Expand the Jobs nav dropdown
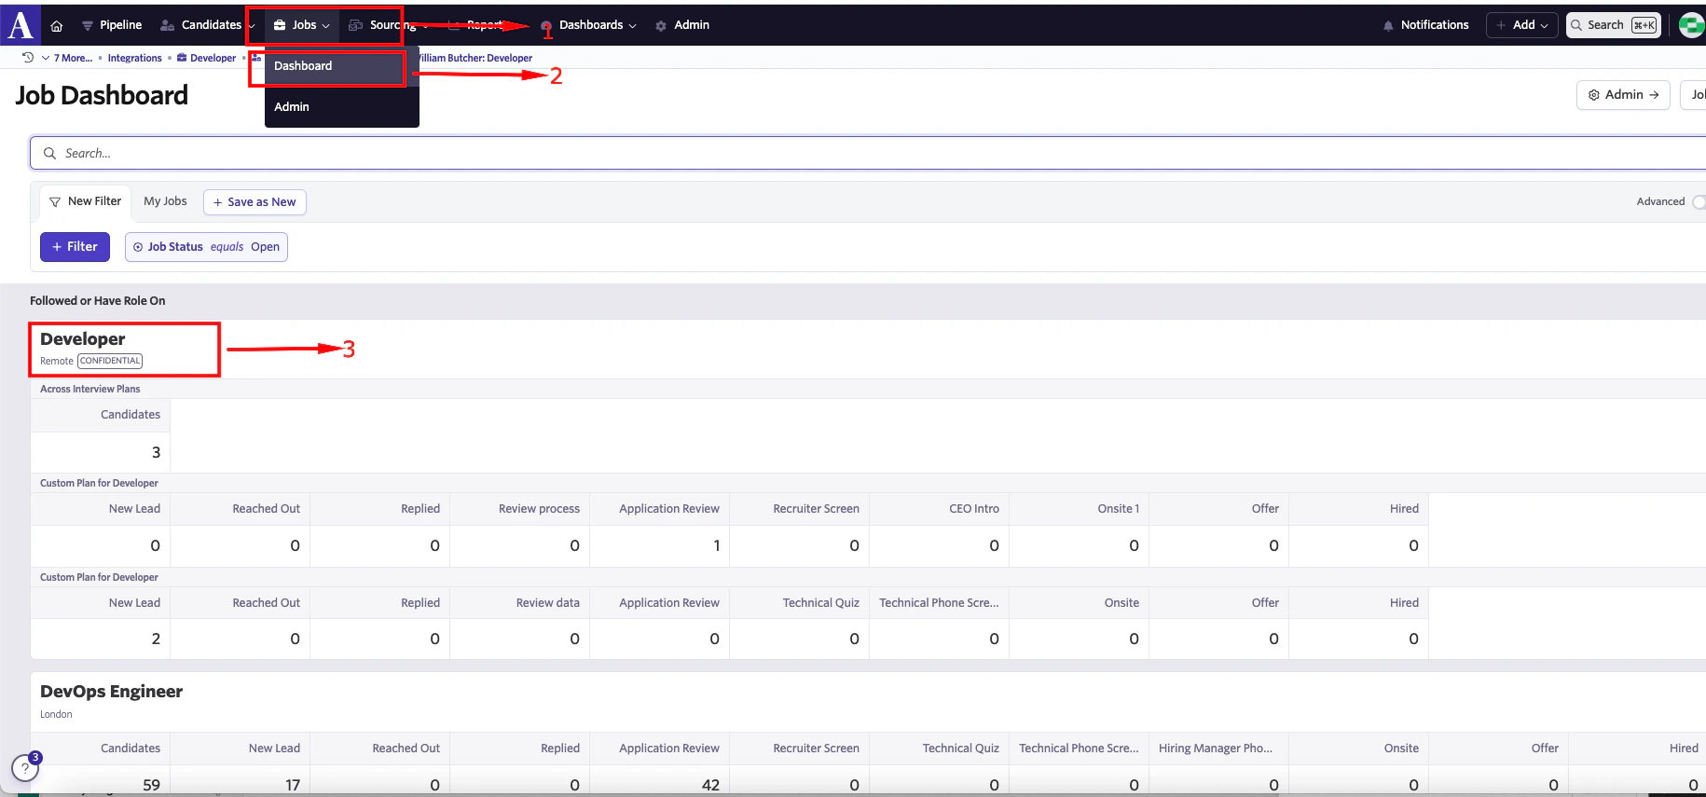This screenshot has height=797, width=1706. point(301,25)
